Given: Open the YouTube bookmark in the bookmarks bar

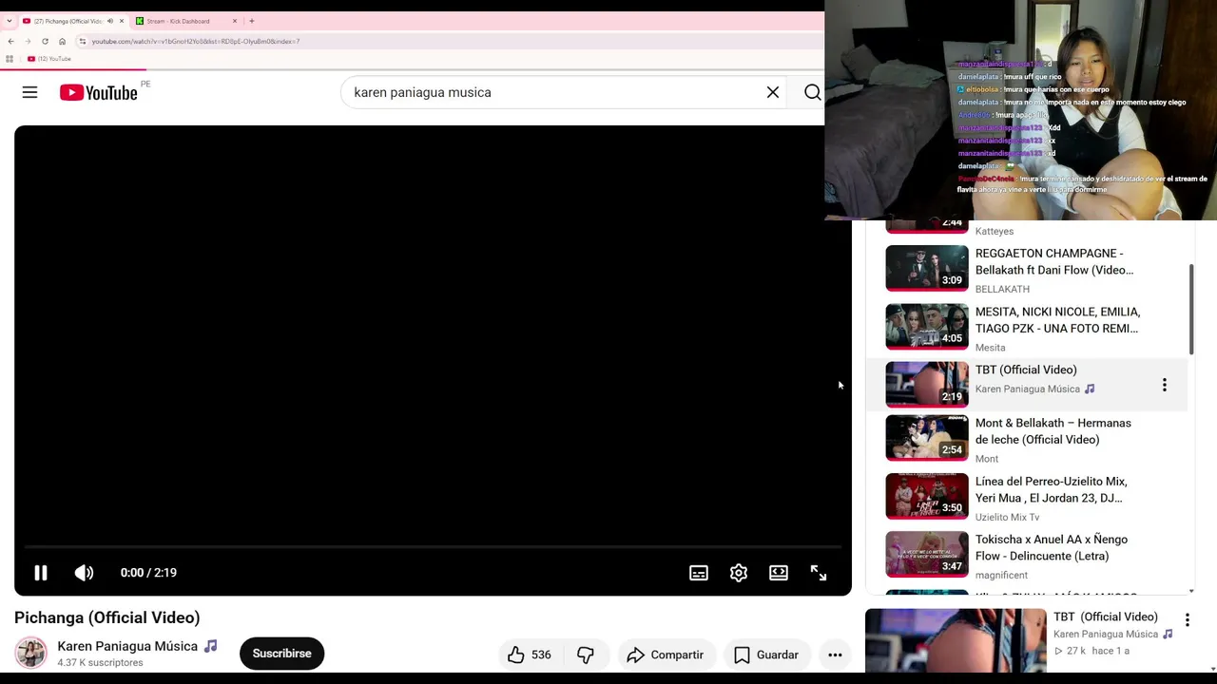Looking at the screenshot, I should pyautogui.click(x=49, y=59).
